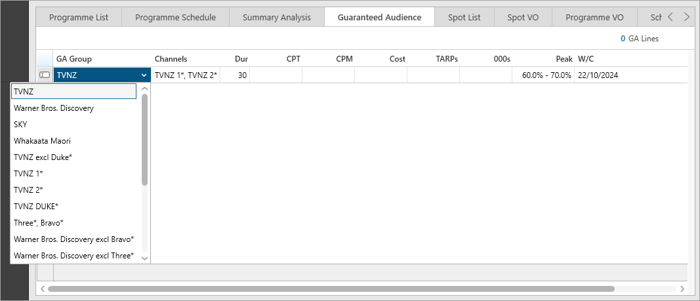700x301 pixels.
Task: Switch to Programme VO tab
Action: click(x=594, y=18)
